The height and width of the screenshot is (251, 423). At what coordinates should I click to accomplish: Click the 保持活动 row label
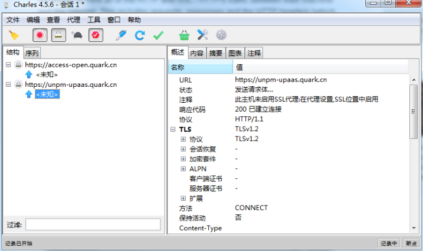[x=192, y=218]
